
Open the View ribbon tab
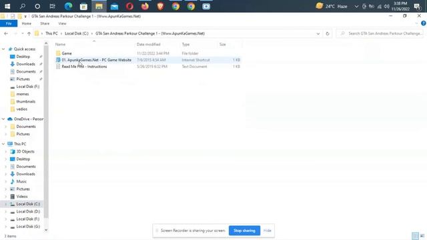tap(62, 24)
